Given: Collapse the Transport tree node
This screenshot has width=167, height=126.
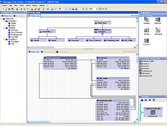Looking at the screenshot, I should [4, 28].
